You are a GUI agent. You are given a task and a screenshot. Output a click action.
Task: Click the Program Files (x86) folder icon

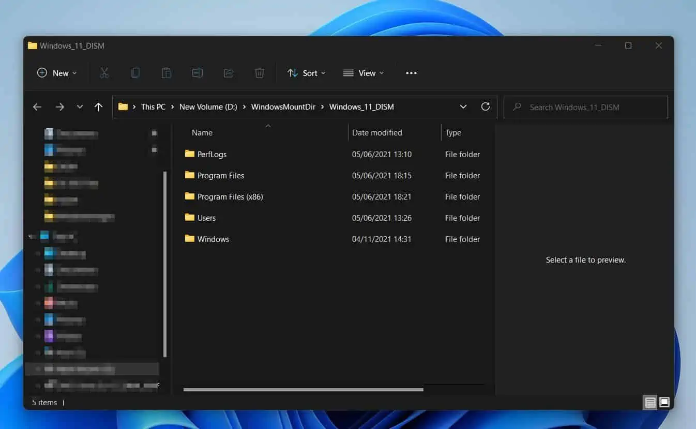click(189, 196)
